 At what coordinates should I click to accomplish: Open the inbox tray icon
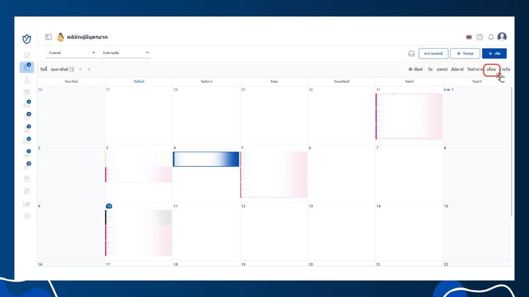coord(411,53)
